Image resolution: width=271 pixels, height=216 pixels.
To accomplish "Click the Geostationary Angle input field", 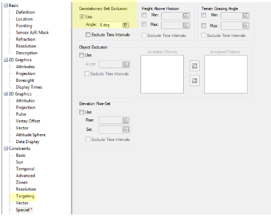I will (110, 25).
